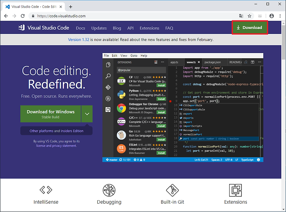Bookmark page with the star icon

249,16
